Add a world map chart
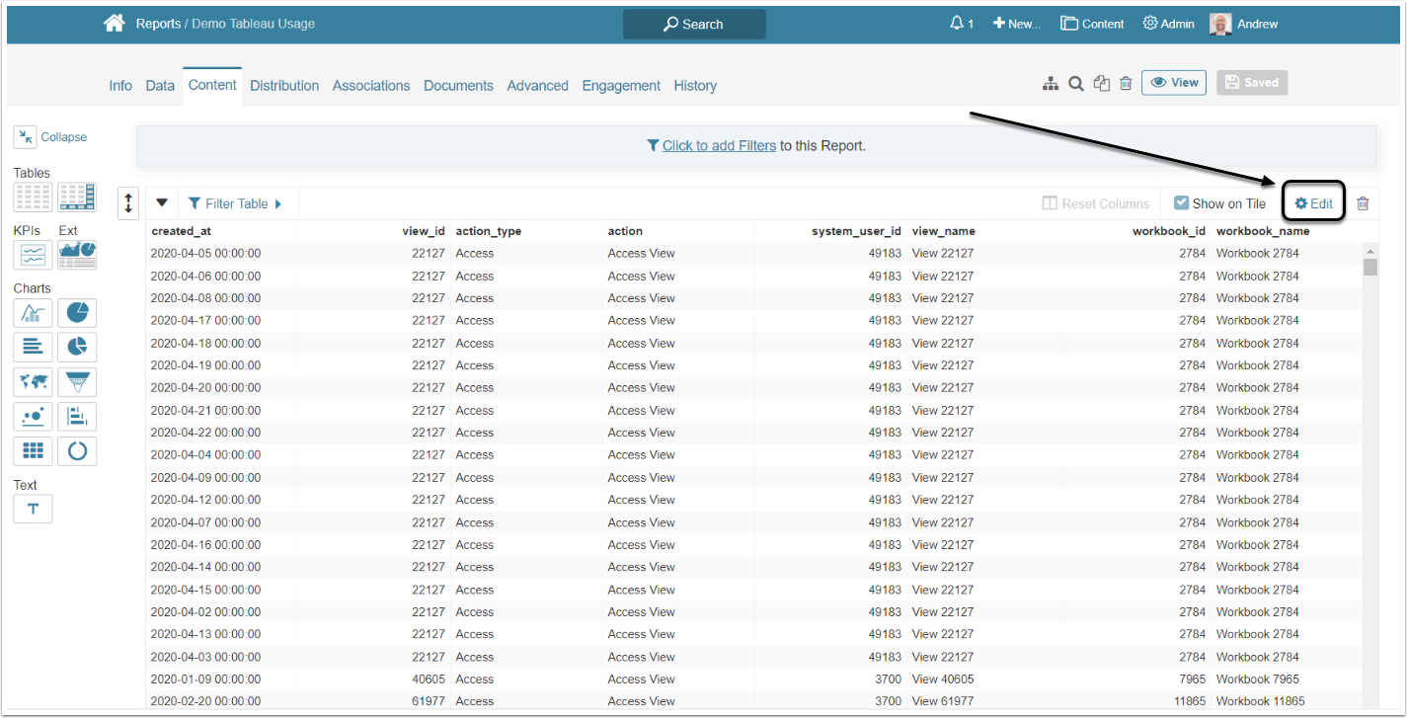 click(33, 382)
